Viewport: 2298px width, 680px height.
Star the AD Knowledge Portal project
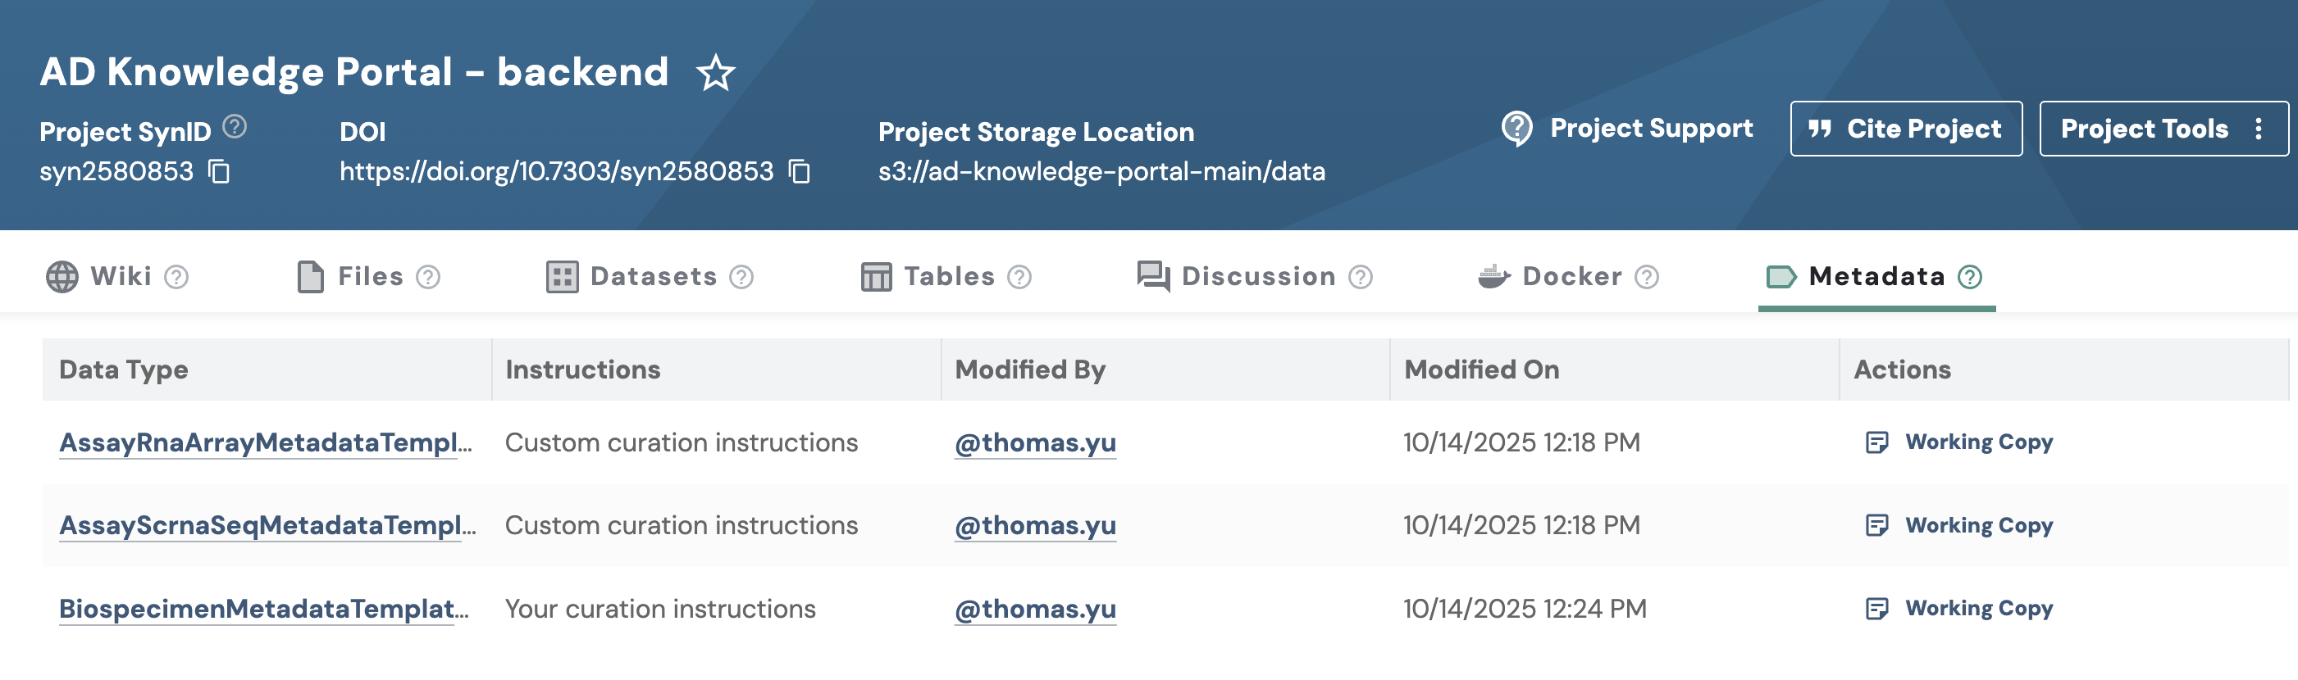click(715, 73)
